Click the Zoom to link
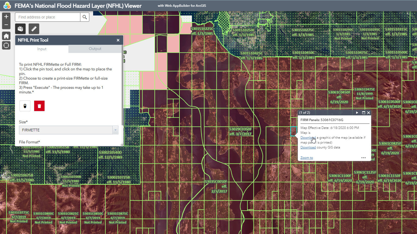 tap(307, 158)
